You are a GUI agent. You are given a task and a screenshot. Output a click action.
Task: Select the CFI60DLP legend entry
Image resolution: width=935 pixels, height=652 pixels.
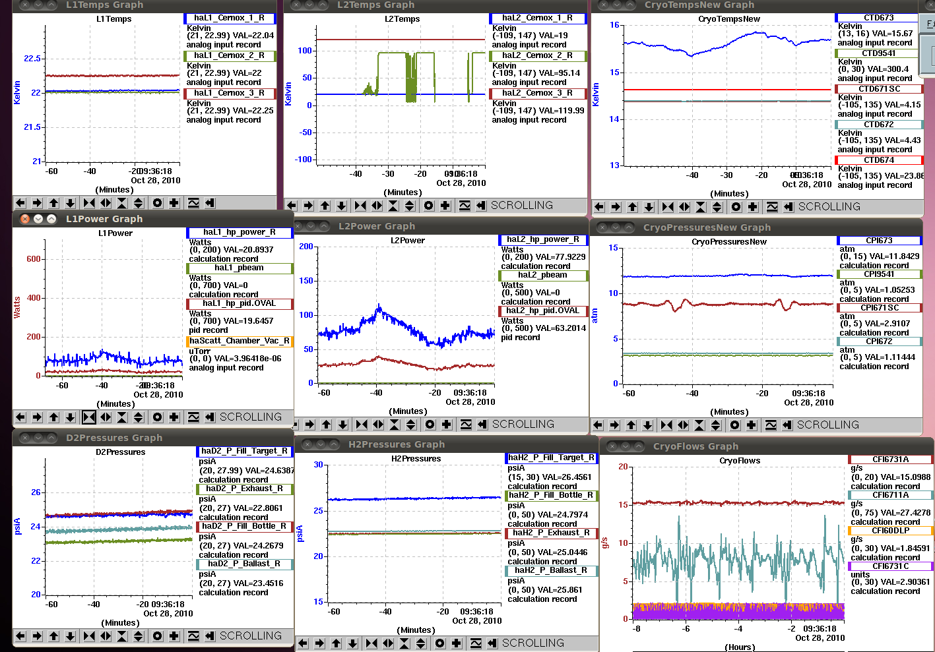click(890, 531)
